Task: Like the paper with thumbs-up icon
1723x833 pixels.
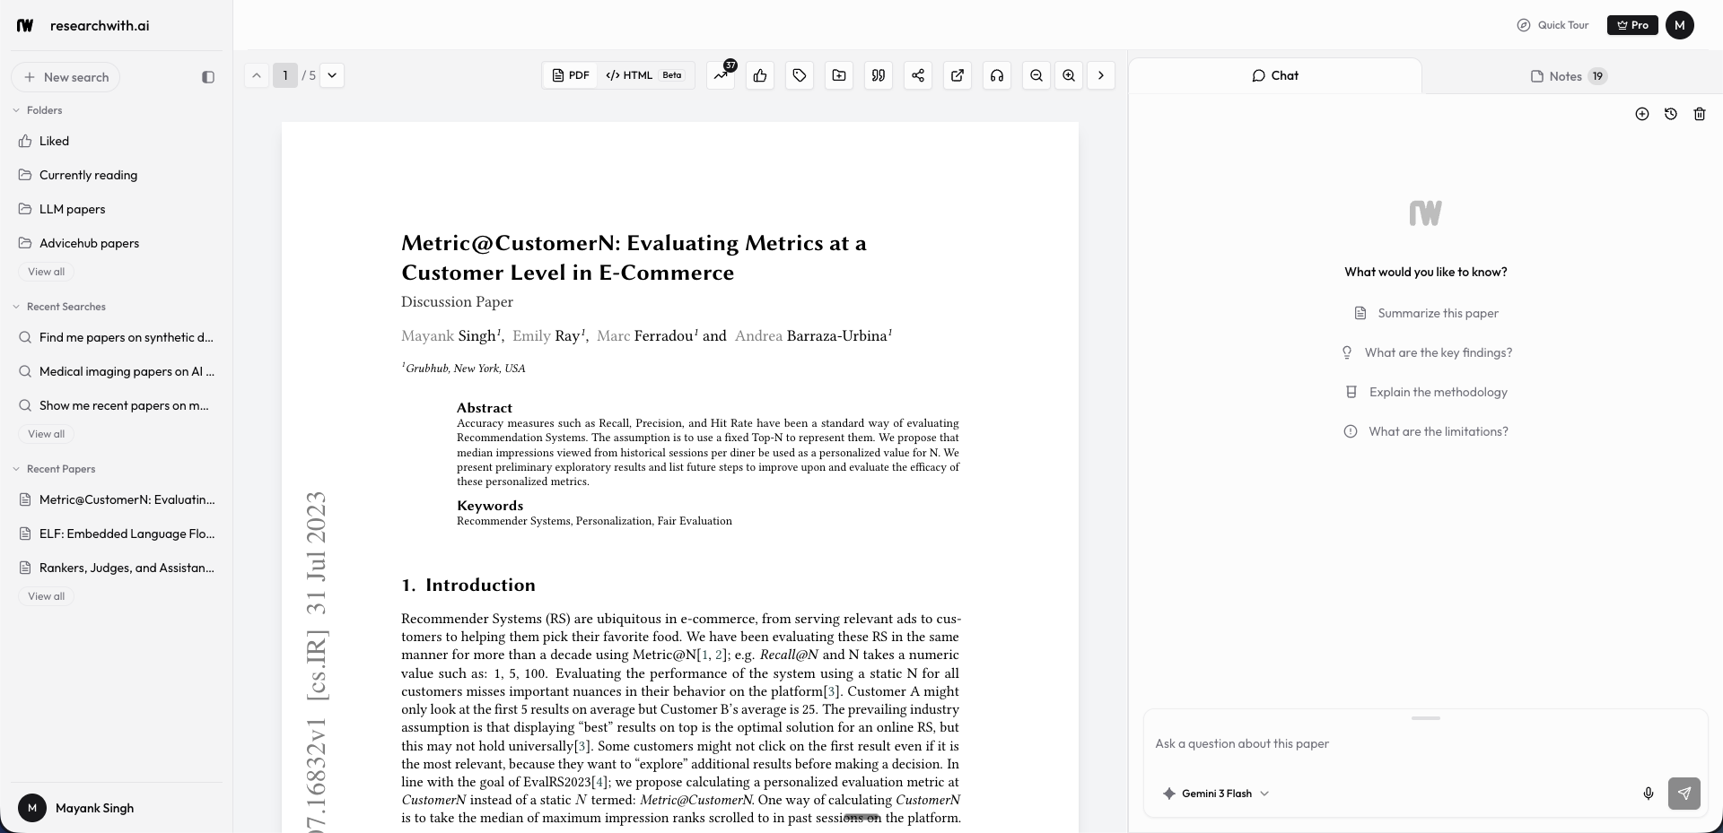Action: point(760,75)
